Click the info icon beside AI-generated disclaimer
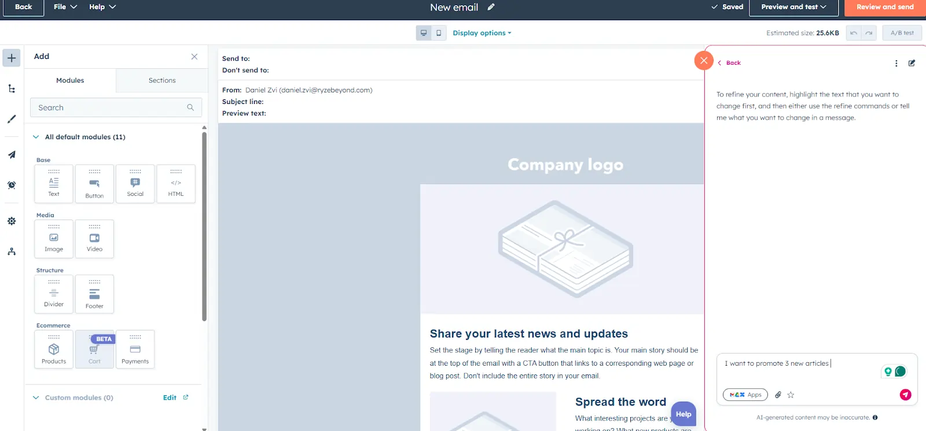 click(875, 417)
